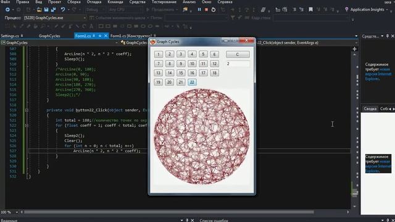Click the find-in-files icon near Continue
Viewport: 395px width, 222px height.
pos(185,10)
